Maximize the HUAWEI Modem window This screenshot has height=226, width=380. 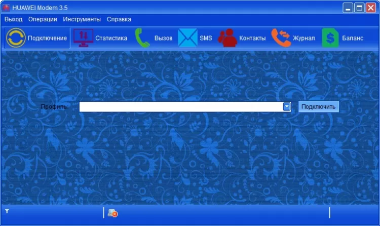click(x=359, y=8)
